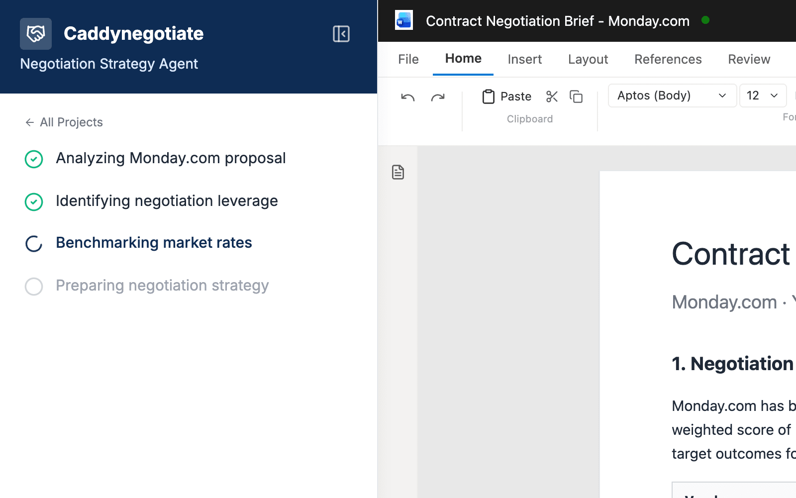The image size is (796, 498).
Task: Open the font size 12 dropdown
Action: click(x=763, y=96)
